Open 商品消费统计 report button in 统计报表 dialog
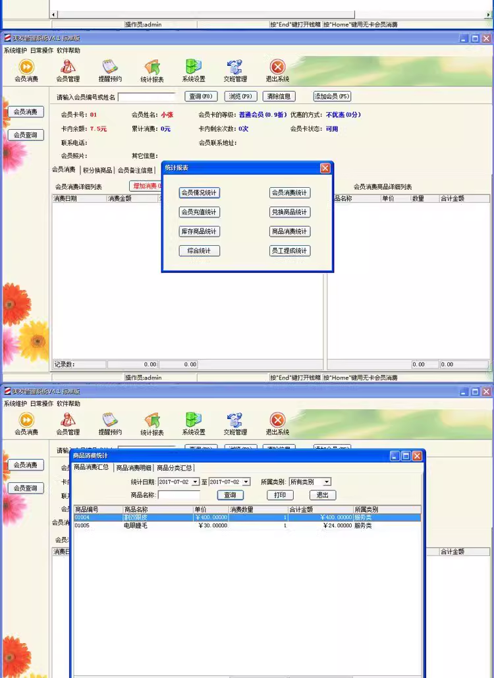The image size is (494, 678). click(x=290, y=231)
